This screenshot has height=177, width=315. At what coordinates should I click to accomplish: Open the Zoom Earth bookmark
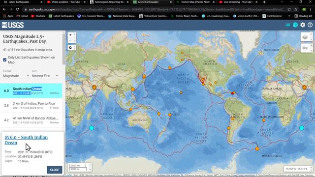(x=246, y=16)
